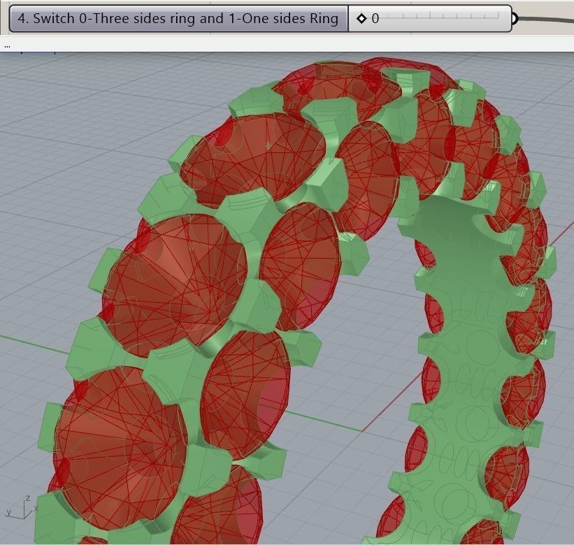Click the ring type switch slider label
Screen dimensions: 574x545
point(178,18)
